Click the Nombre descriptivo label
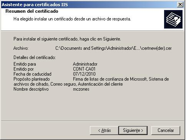The width and height of the screenshot is (186, 140). click(31, 89)
